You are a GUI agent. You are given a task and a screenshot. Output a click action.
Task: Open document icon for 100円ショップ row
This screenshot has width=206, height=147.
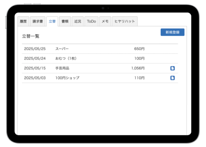click(x=173, y=78)
